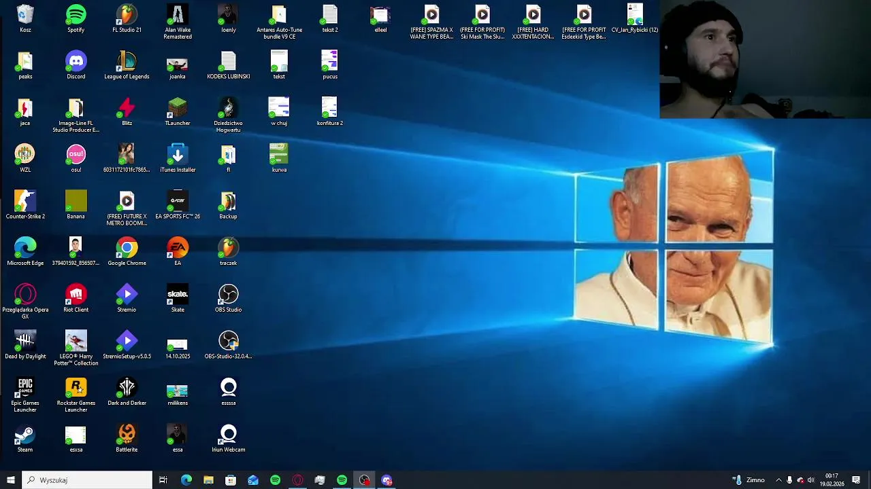871x489 pixels.
Task: Click the Wyszukaj search box
Action: [87, 480]
